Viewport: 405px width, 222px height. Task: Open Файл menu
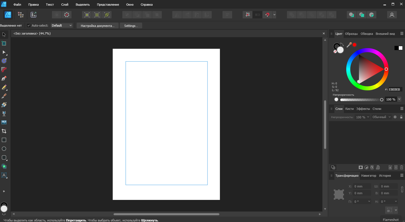point(17,5)
